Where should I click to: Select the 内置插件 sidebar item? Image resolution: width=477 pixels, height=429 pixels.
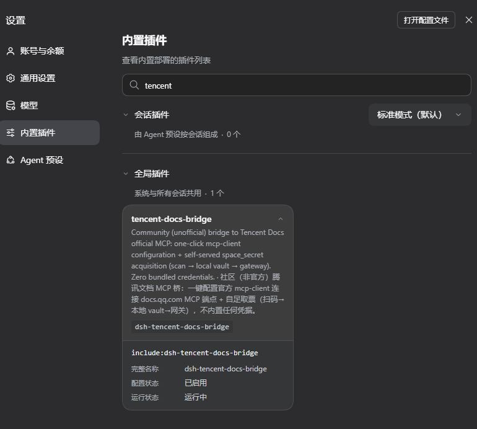(50, 133)
